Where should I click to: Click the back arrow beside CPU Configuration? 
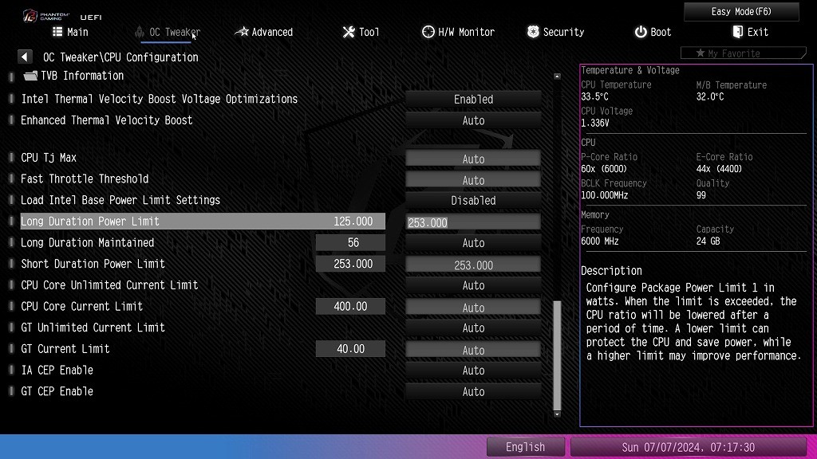click(25, 57)
